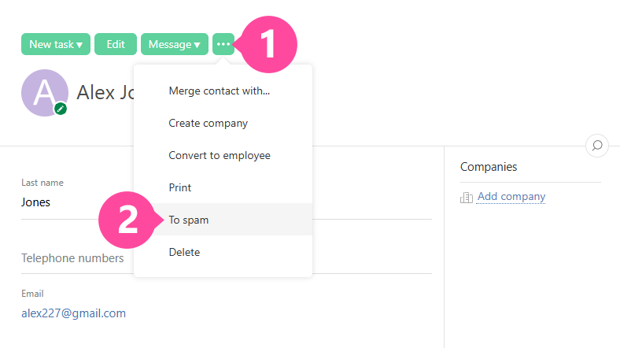Mark the contact To spam

tap(188, 220)
